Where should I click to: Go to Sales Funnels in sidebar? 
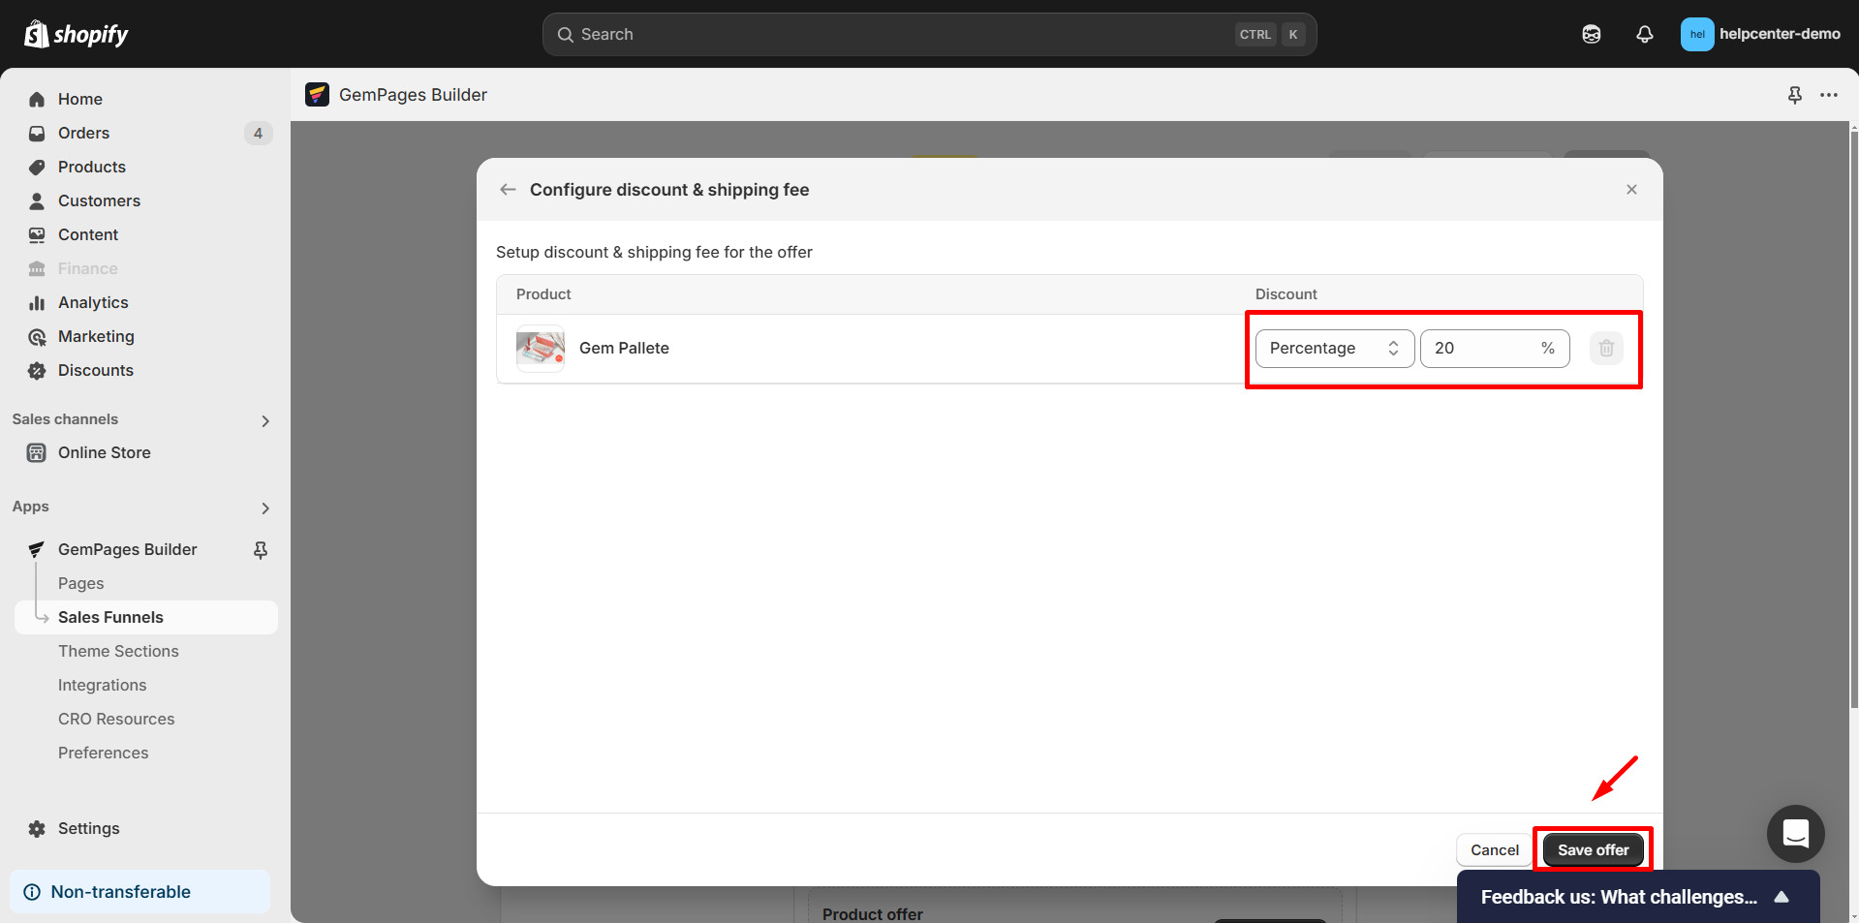110,618
